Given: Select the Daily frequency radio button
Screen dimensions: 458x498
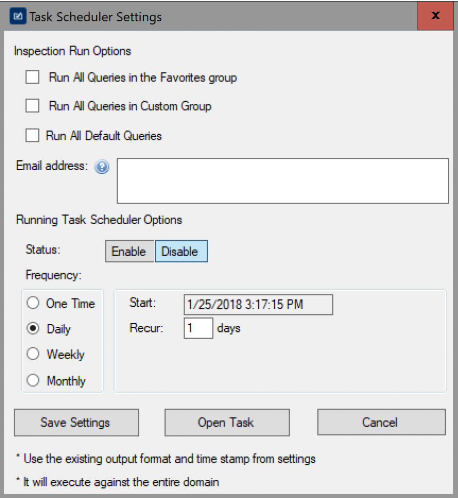Looking at the screenshot, I should click(33, 328).
